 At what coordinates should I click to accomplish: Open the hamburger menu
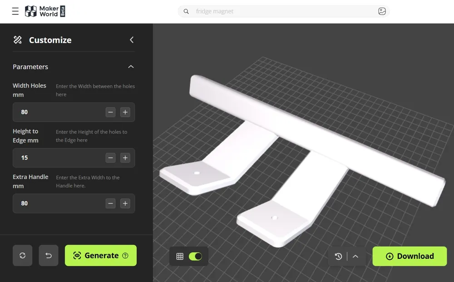[15, 11]
